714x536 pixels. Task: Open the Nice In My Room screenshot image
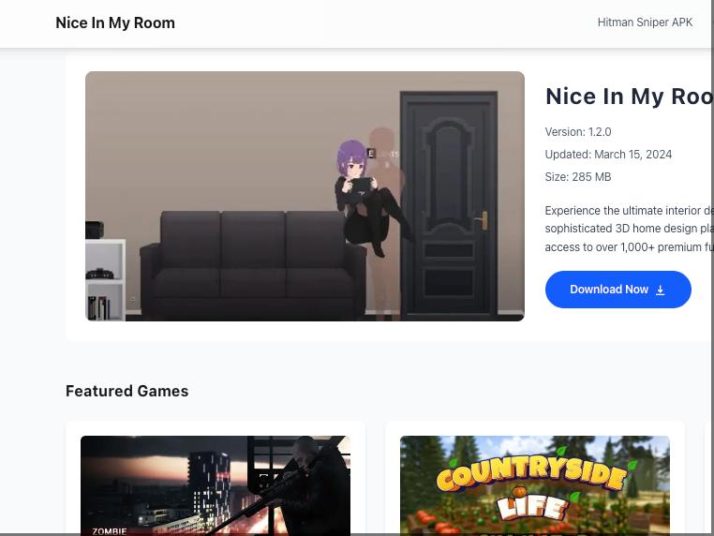pyautogui.click(x=305, y=196)
